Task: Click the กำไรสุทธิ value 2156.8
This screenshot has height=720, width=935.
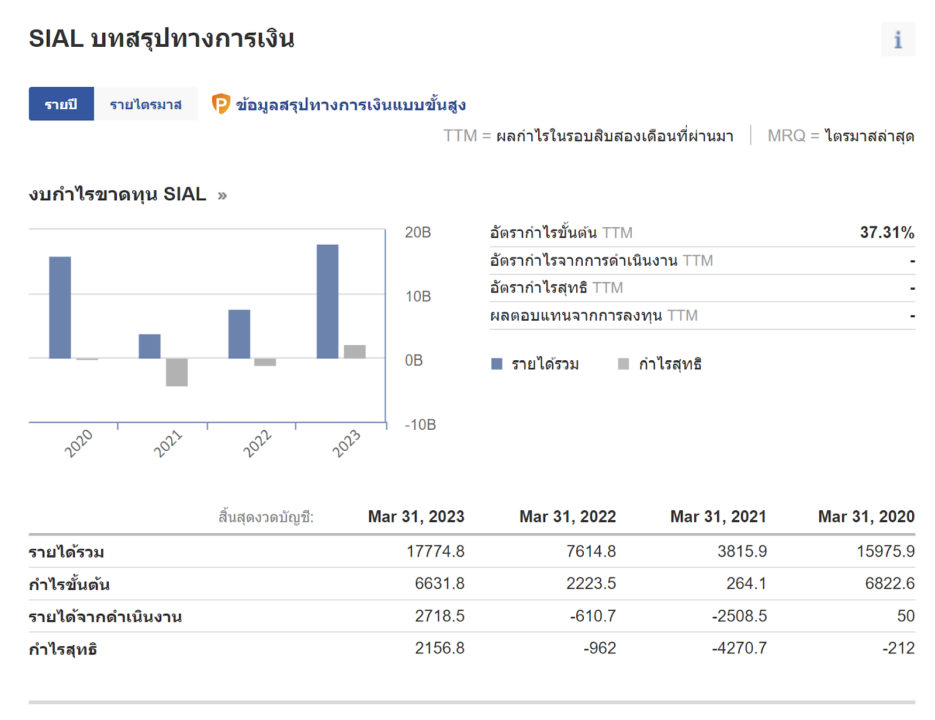Action: click(439, 648)
